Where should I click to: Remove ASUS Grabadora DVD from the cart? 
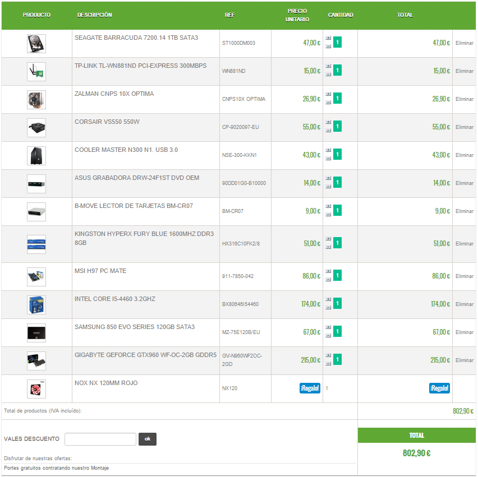coord(465,183)
